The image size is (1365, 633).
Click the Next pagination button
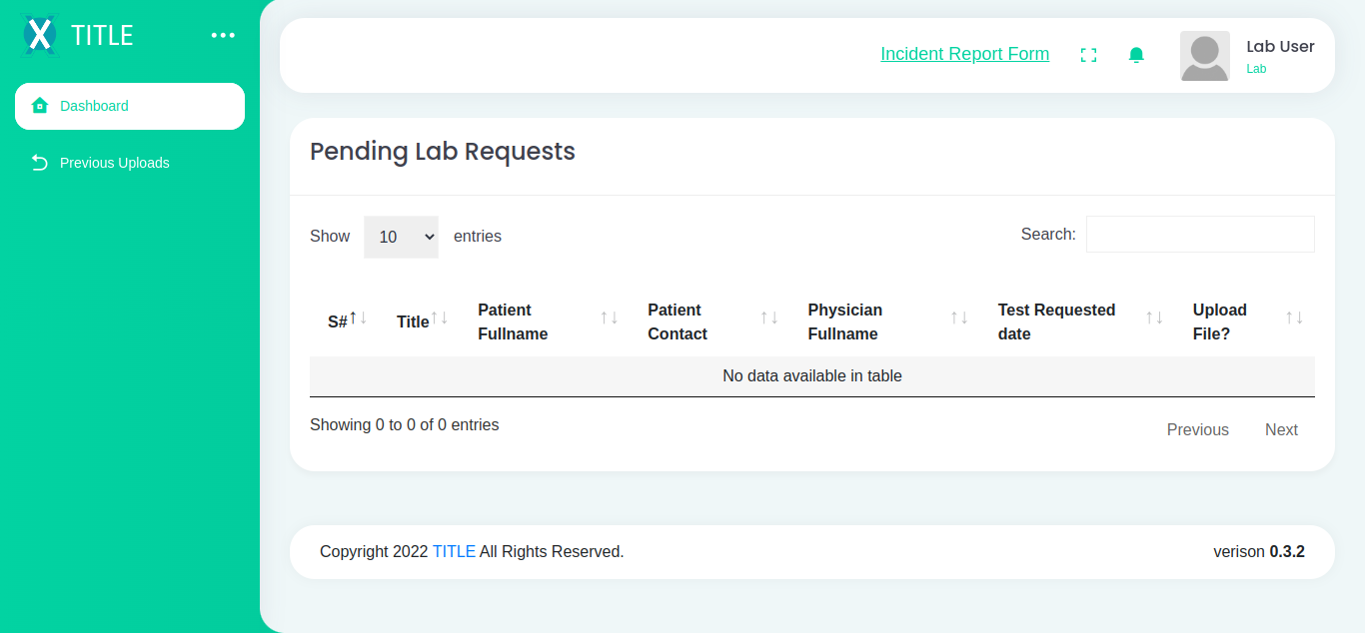[x=1281, y=429]
